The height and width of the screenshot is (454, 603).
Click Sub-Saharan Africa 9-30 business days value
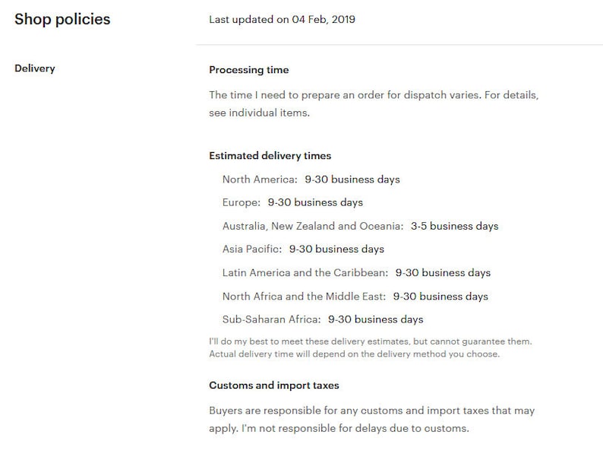click(376, 319)
